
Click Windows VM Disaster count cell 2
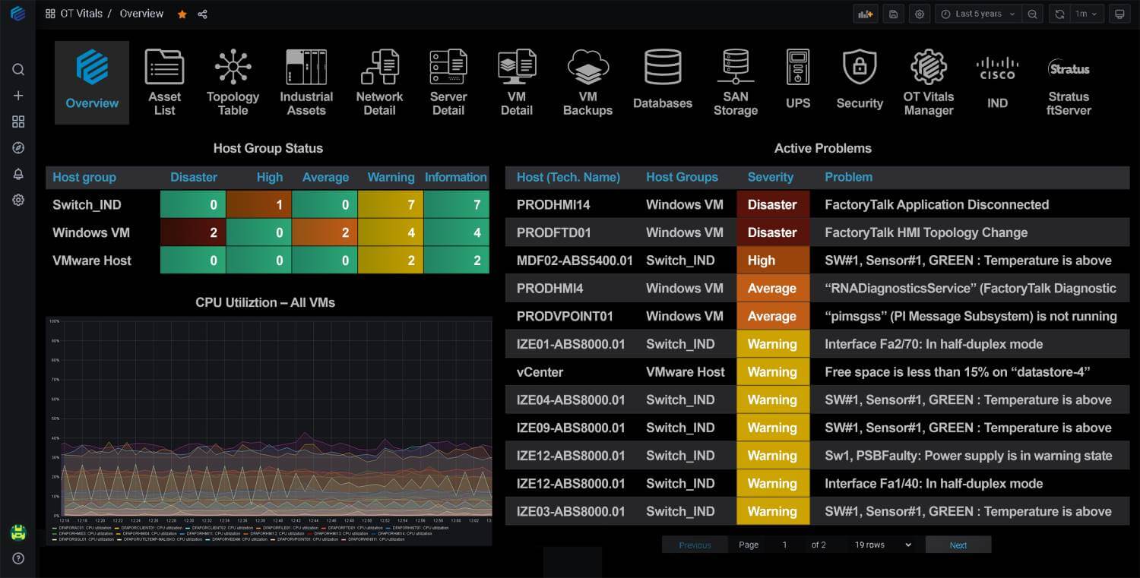193,232
